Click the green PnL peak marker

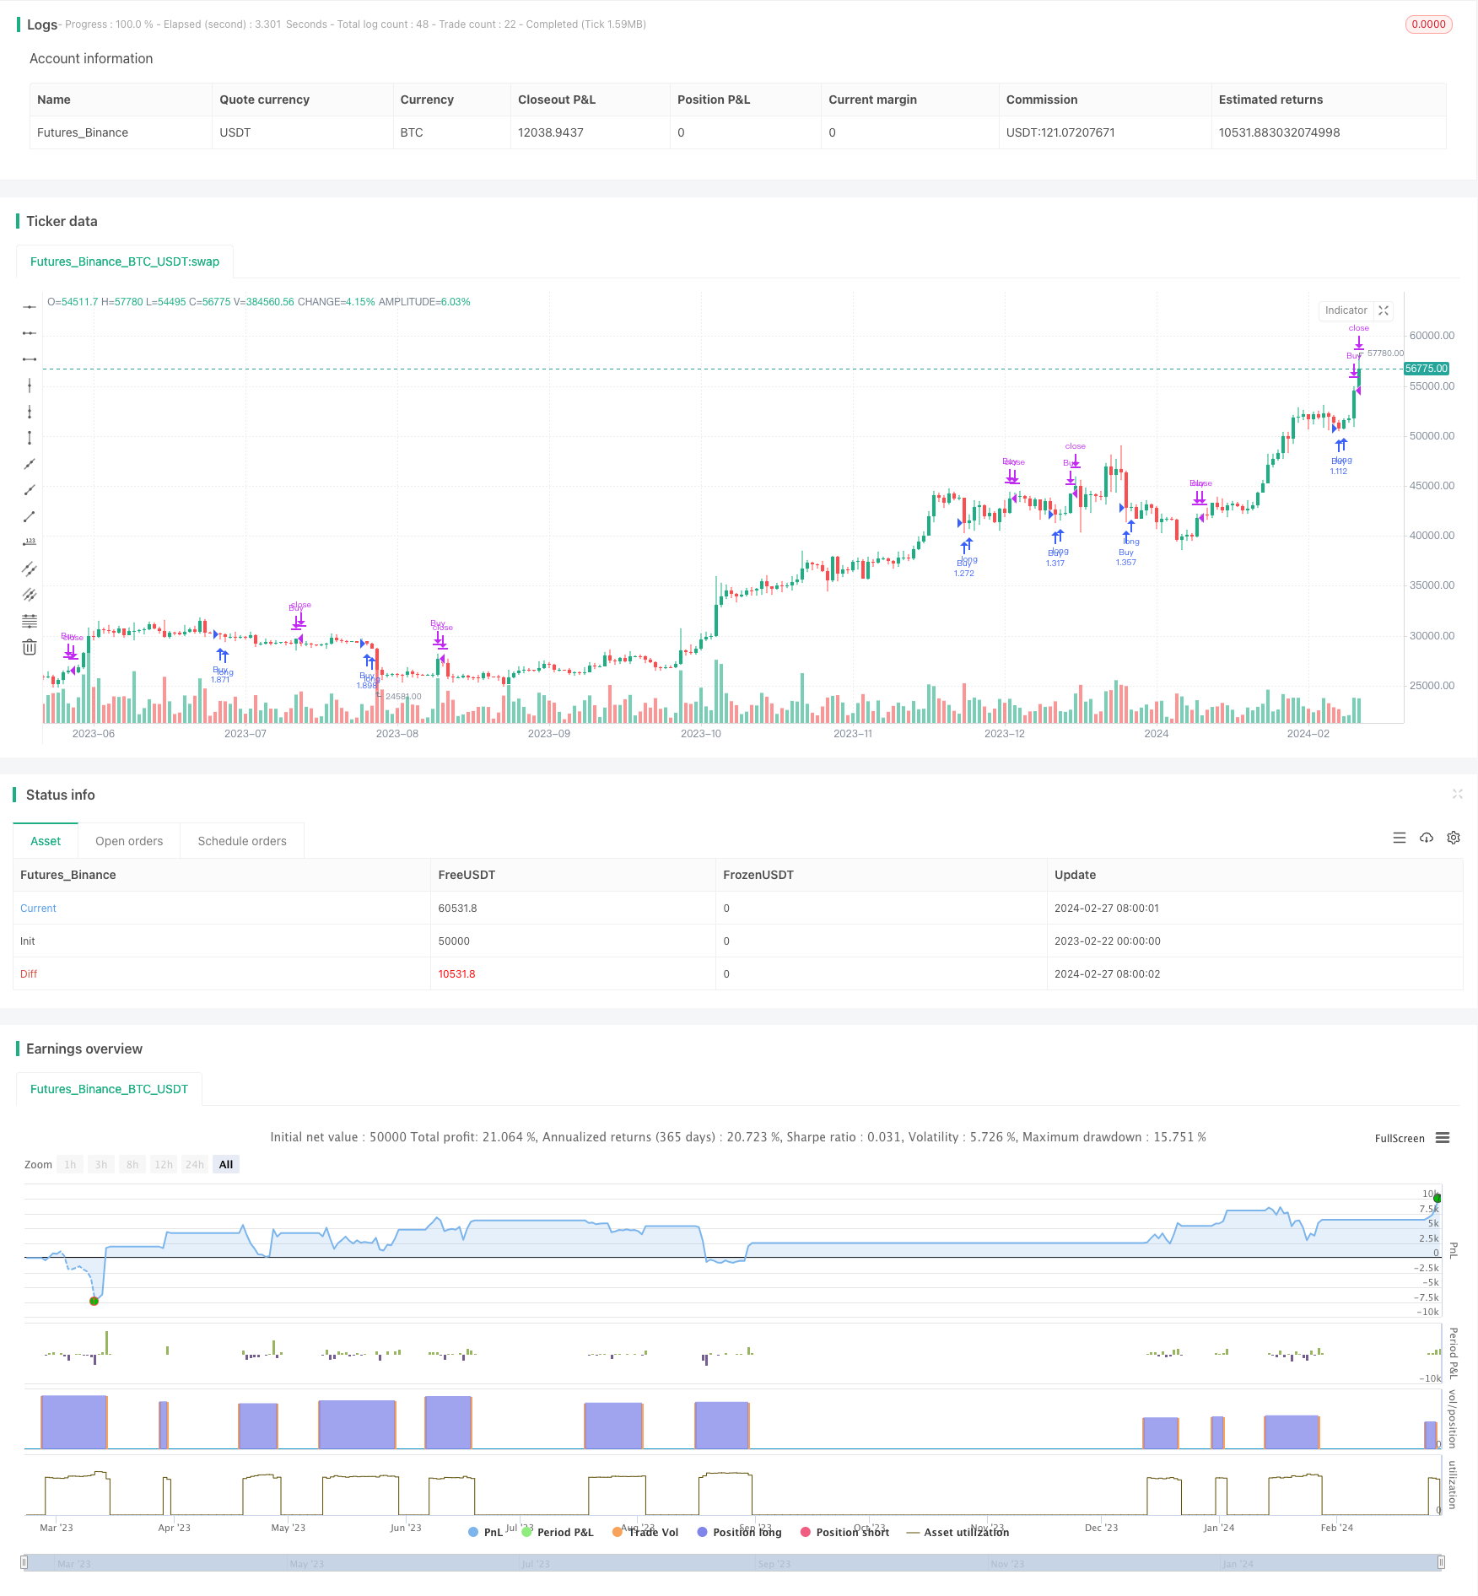tap(1438, 1198)
